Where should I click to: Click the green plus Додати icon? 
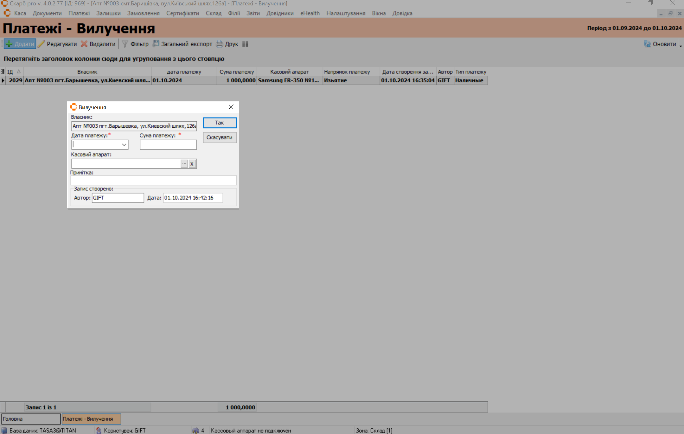(10, 44)
